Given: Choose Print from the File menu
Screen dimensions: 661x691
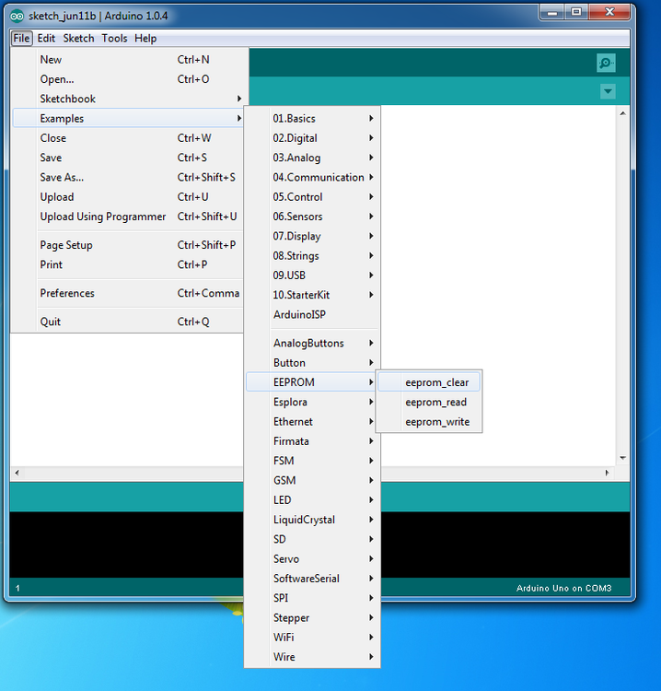Looking at the screenshot, I should (128, 264).
